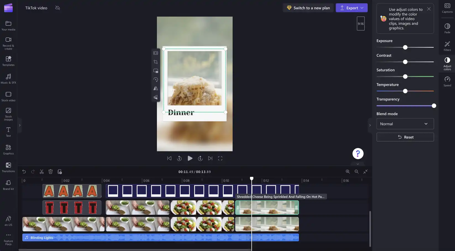This screenshot has width=455, height=251.
Task: Click the Clipchamp logo icon
Action: click(8, 8)
